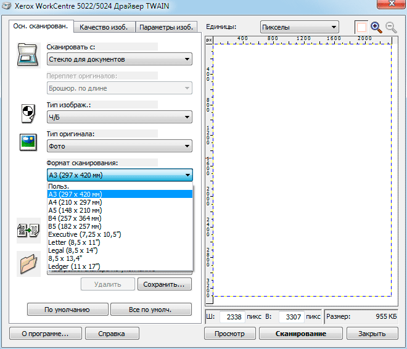Click the width field showing 2338
The width and height of the screenshot is (407, 349).
coord(232,316)
